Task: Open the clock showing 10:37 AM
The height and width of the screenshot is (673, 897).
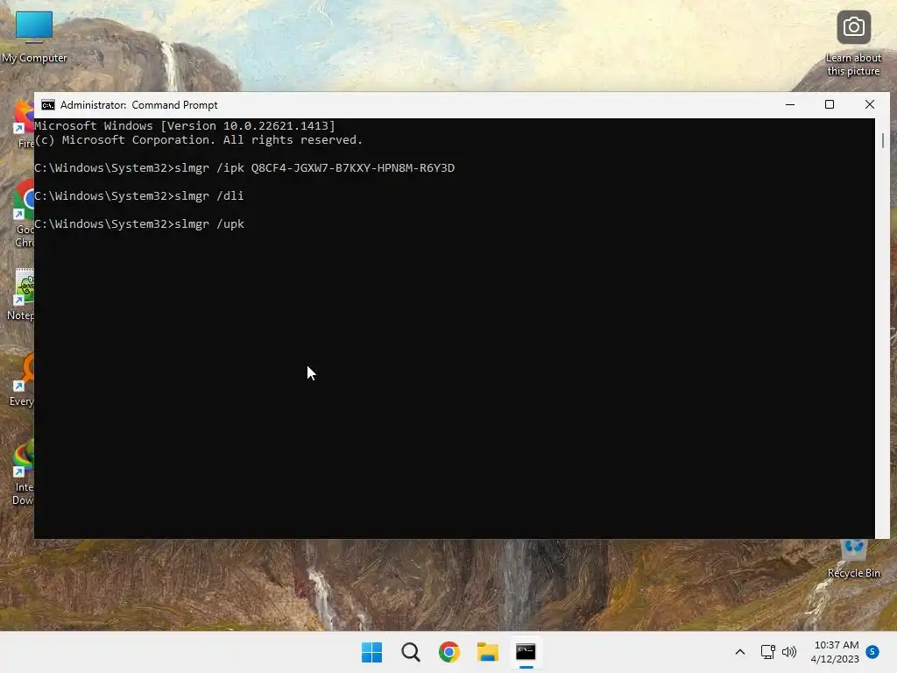Action: (835, 652)
